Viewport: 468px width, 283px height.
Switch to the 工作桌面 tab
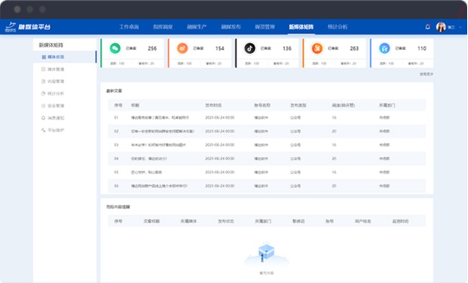[x=129, y=27]
